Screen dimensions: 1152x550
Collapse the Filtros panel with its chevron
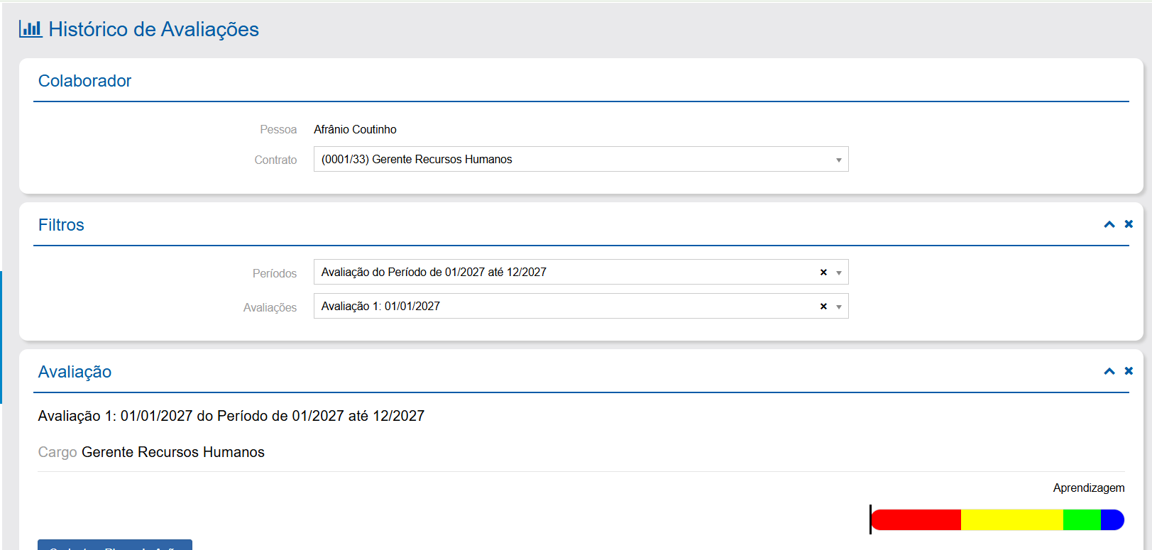point(1109,224)
